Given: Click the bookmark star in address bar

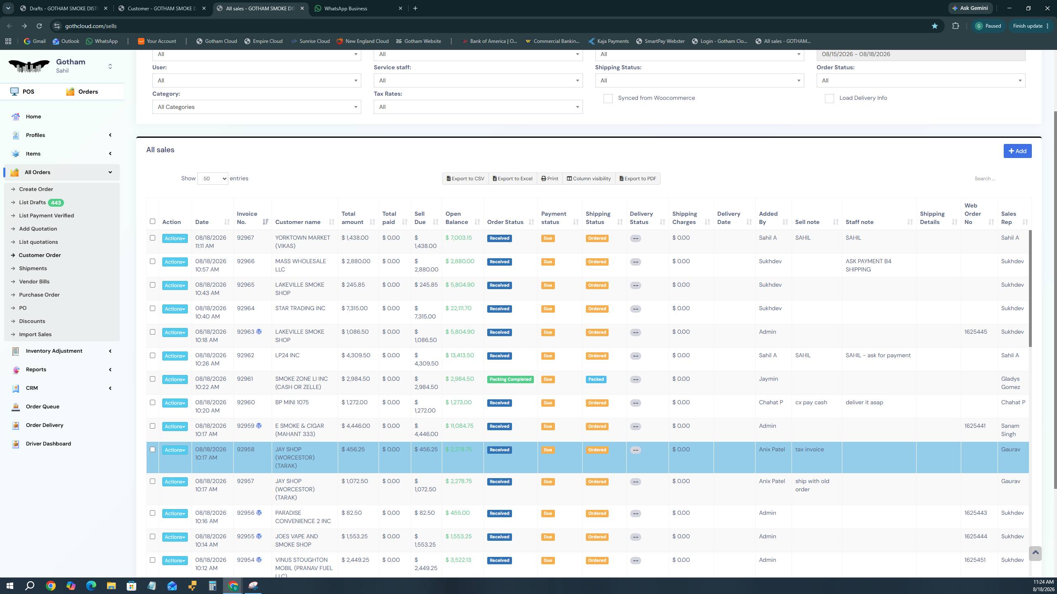Looking at the screenshot, I should tap(935, 26).
